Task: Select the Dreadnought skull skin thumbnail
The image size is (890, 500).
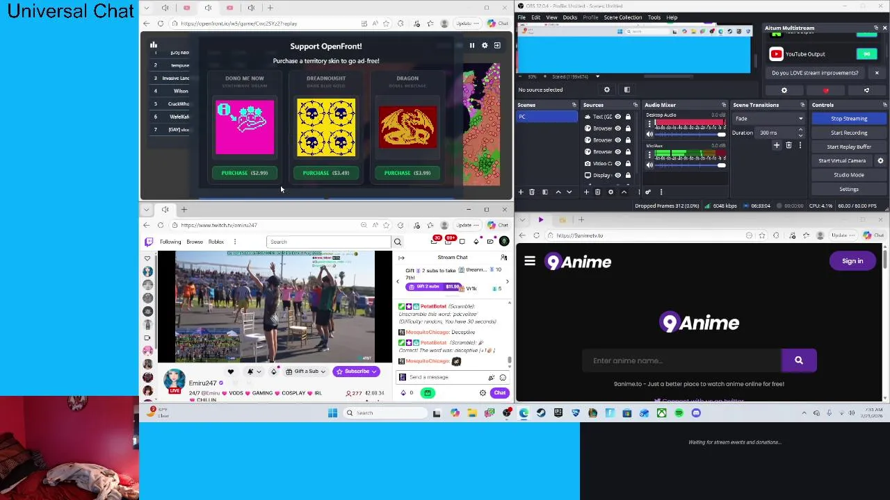Action: (x=326, y=128)
